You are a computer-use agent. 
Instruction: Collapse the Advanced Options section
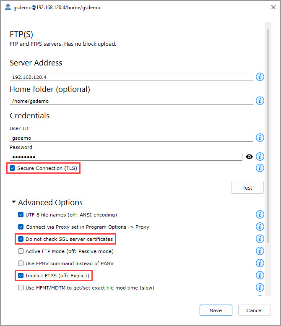pos(14,202)
